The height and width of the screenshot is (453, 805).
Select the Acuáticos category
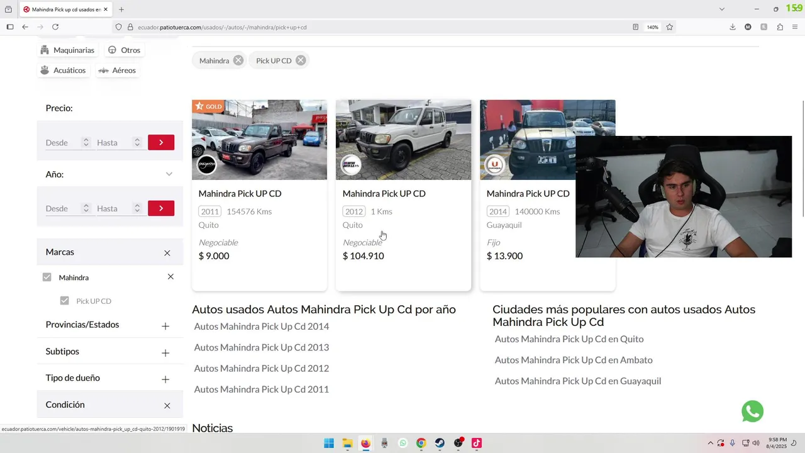pos(63,70)
